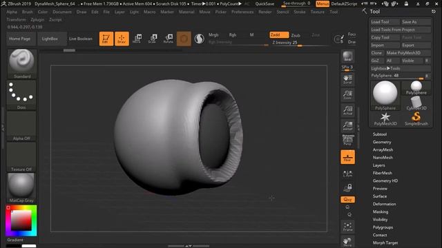Click the Scroll canvas icon

(x=347, y=79)
